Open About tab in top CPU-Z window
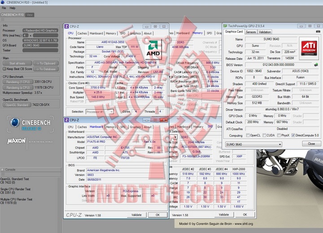The width and height of the screenshot is (323, 233). [x=148, y=33]
